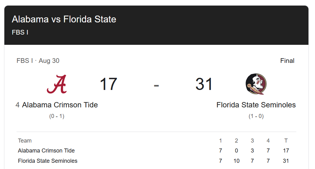
Task: Open the Florida State Seminoles team name under the logo
Action: coord(256,105)
